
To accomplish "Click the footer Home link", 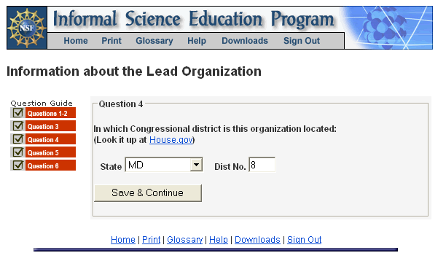I will 123,240.
